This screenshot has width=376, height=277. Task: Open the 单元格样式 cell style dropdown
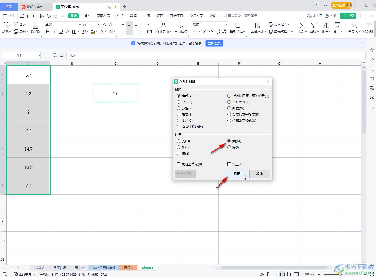click(x=281, y=32)
